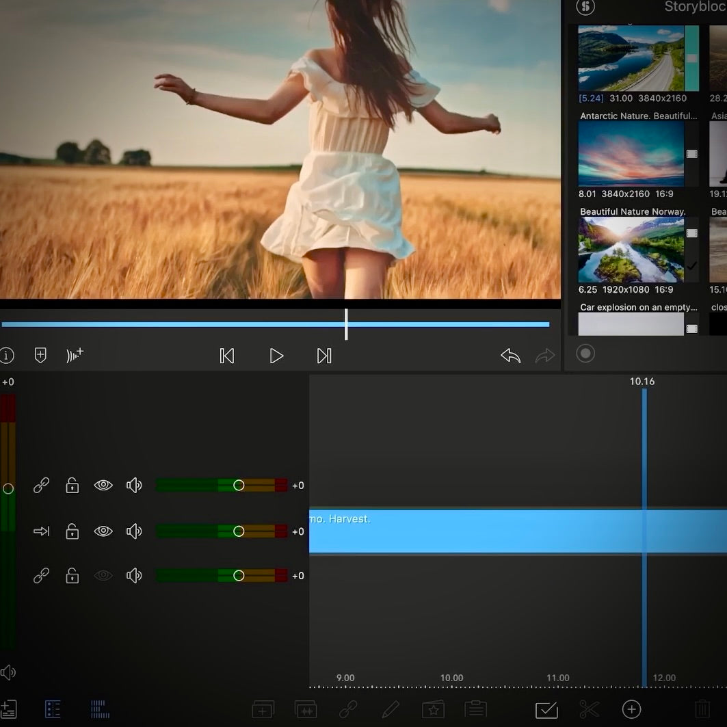Open the voiceover recording tool
The height and width of the screenshot is (727, 727).
[75, 356]
